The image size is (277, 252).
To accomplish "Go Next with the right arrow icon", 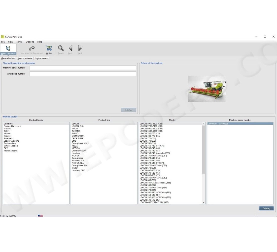I will coord(80,50).
